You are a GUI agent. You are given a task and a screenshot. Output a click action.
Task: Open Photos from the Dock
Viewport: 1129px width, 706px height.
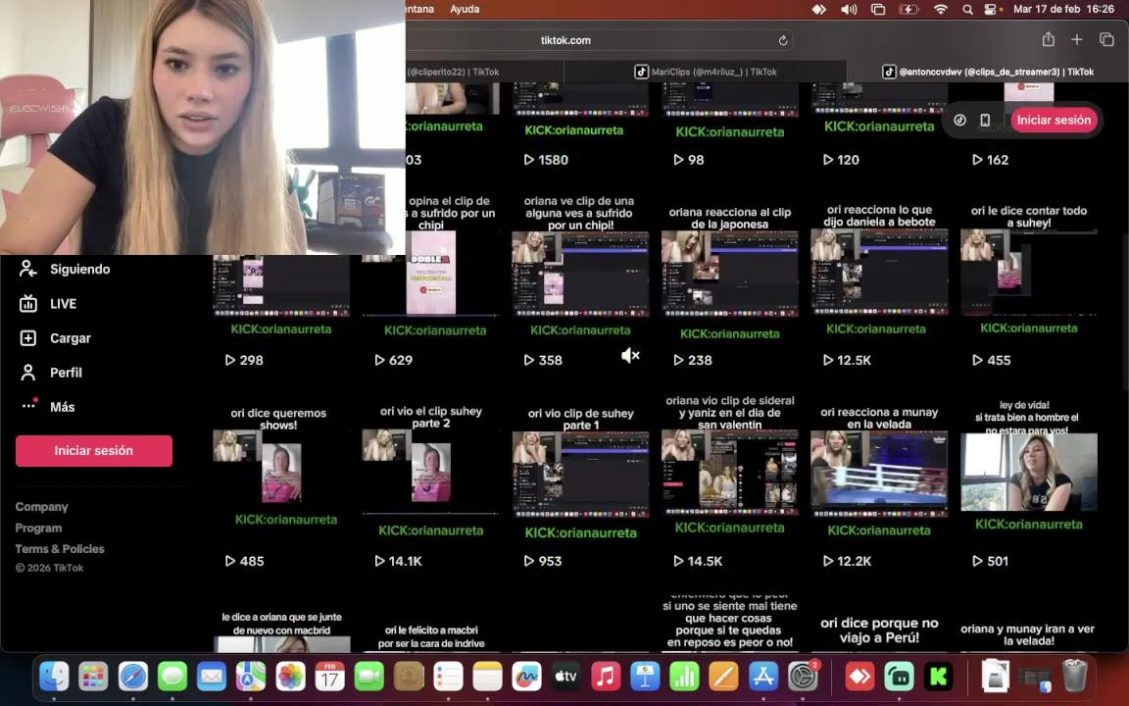[x=290, y=677]
